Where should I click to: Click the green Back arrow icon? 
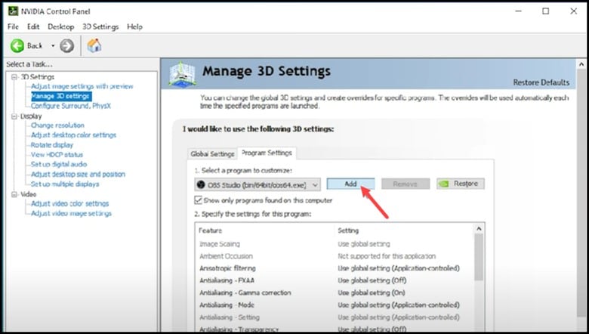[17, 46]
